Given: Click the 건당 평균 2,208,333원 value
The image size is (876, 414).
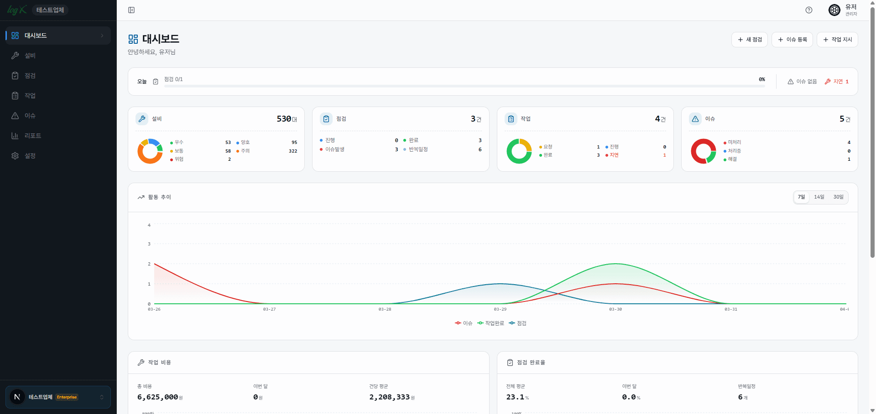Looking at the screenshot, I should pyautogui.click(x=392, y=397).
